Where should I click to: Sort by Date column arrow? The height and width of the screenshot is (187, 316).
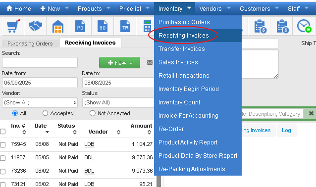point(47,132)
